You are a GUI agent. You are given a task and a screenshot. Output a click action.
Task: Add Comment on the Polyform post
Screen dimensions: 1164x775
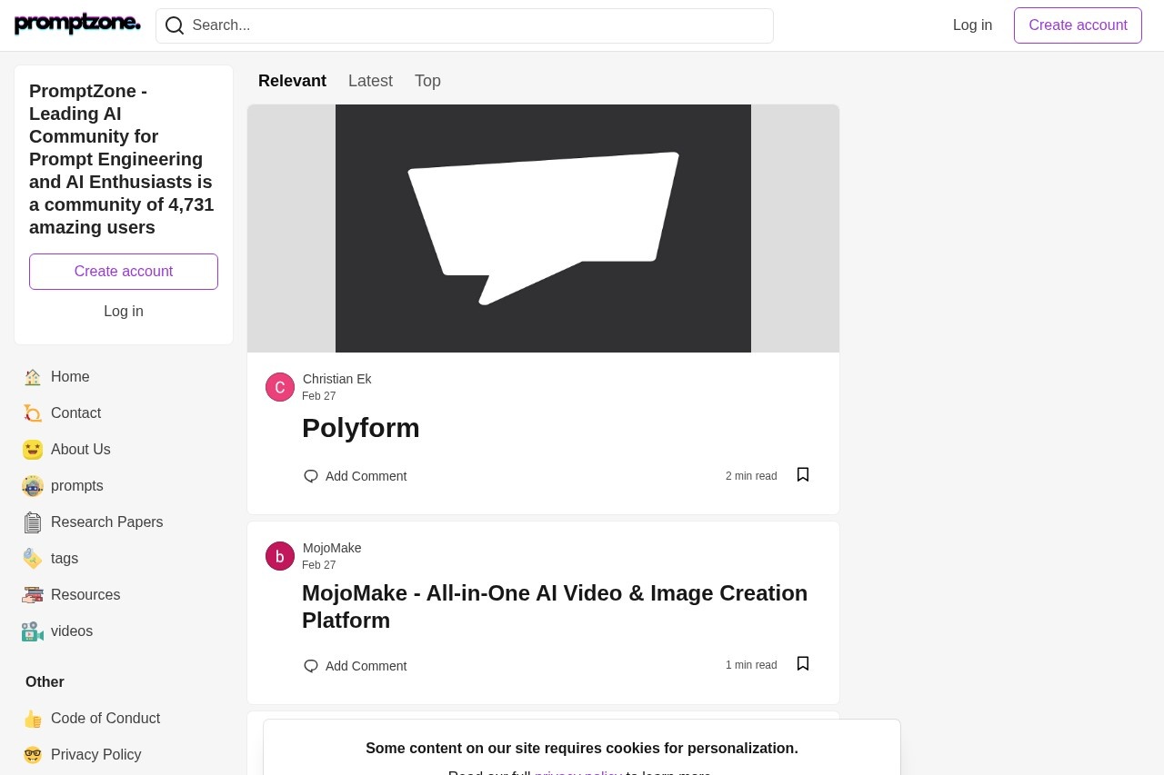pos(355,476)
